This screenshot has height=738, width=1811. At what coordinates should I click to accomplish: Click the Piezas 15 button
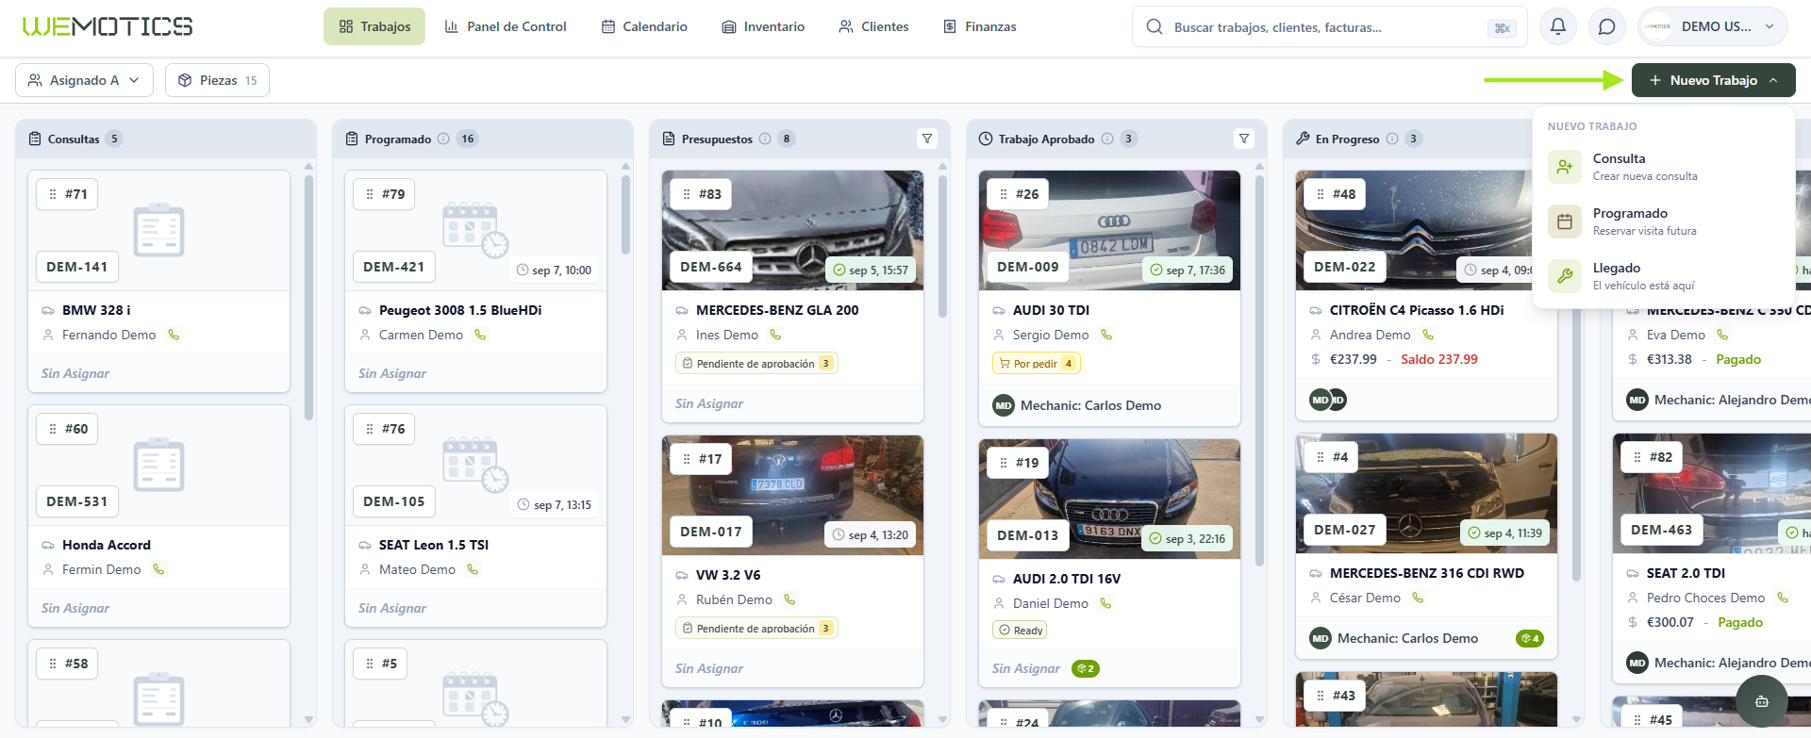tap(217, 80)
